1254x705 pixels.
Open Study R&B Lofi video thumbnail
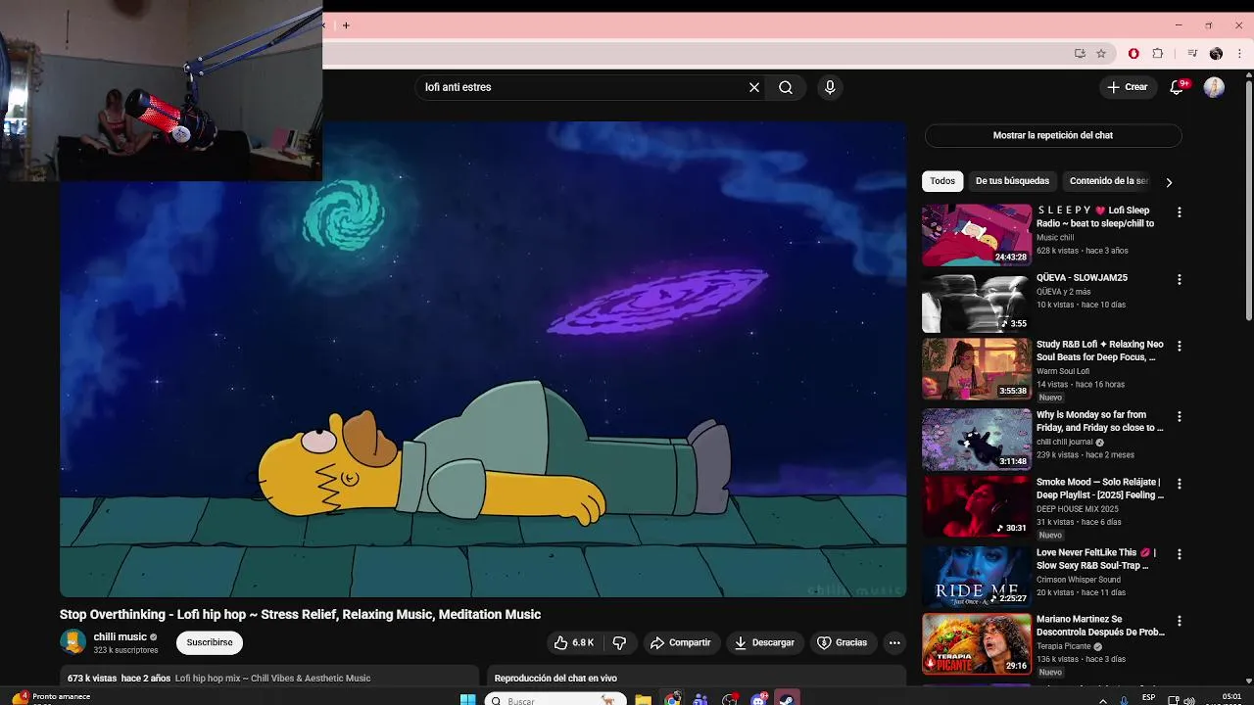[977, 369]
